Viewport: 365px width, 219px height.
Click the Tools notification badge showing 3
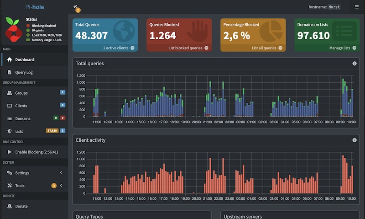[x=54, y=186]
